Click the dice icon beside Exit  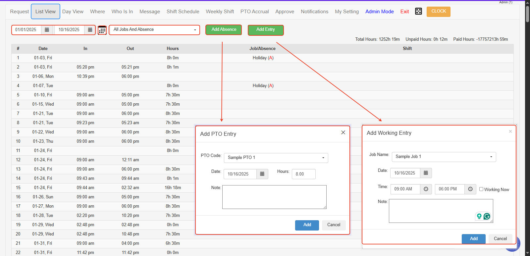[x=418, y=12]
